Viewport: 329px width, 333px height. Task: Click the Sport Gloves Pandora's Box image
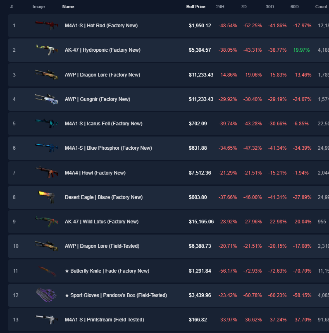tap(46, 295)
